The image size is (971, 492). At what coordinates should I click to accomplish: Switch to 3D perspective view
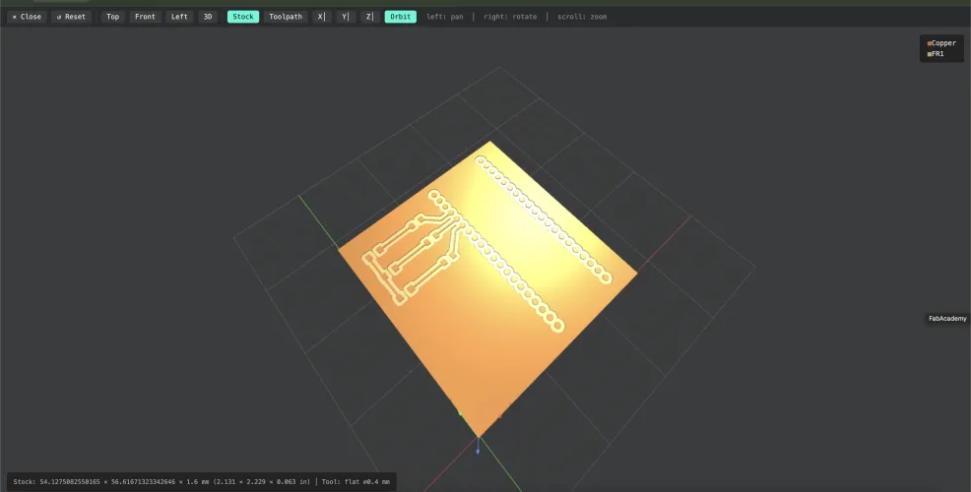pos(208,17)
